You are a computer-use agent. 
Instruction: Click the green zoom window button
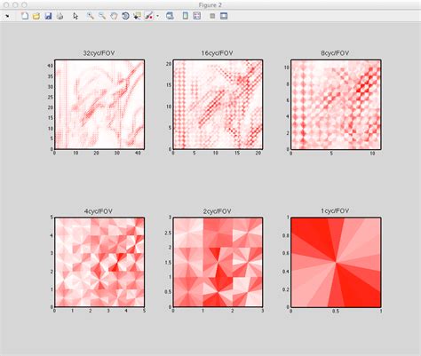click(x=24, y=5)
